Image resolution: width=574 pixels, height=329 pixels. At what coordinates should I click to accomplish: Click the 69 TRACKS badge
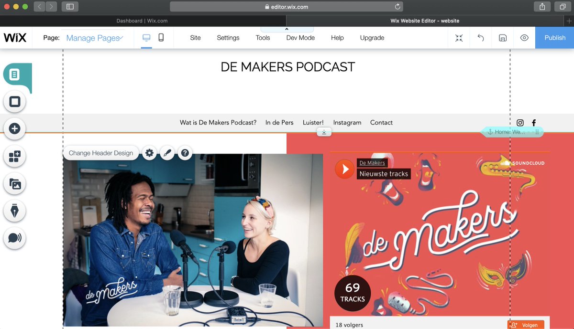tap(353, 293)
